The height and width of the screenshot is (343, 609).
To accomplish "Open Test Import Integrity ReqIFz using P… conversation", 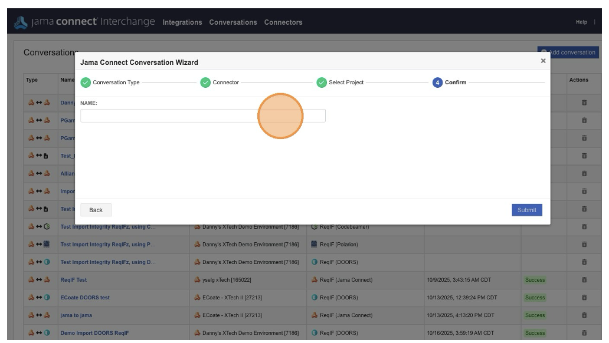I will 108,245.
